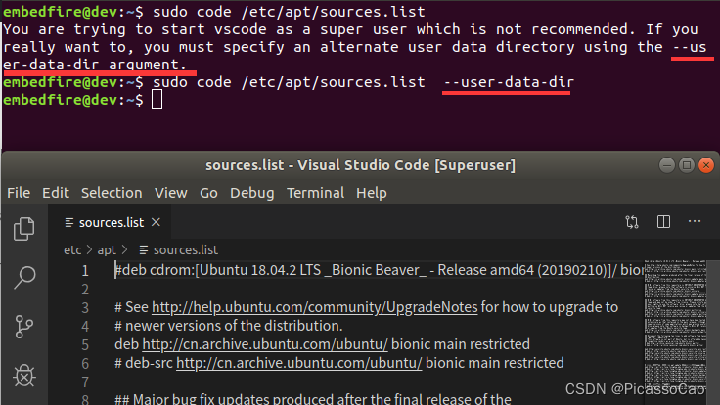The height and width of the screenshot is (405, 720).
Task: Click the code minimap preview
Action: tap(675, 322)
